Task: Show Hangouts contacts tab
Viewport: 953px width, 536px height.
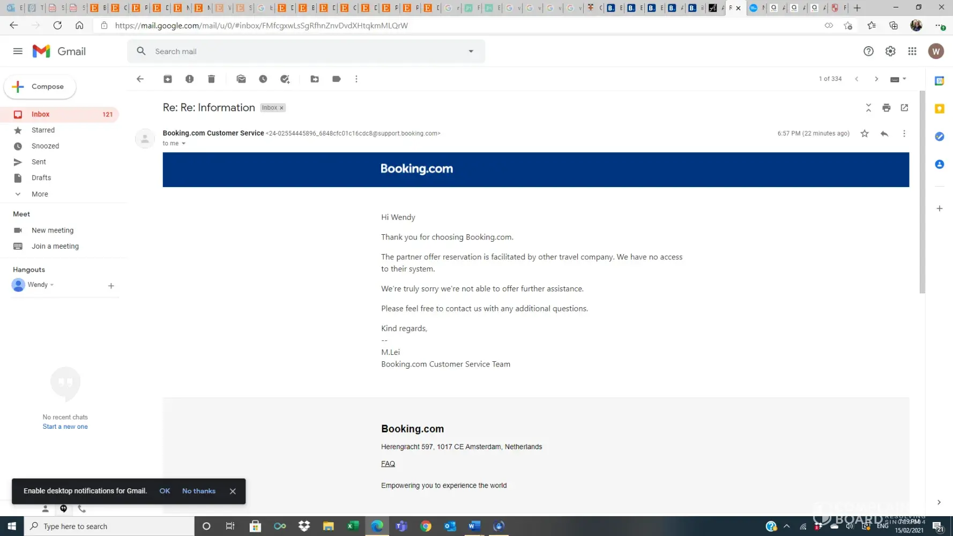Action: click(x=45, y=509)
